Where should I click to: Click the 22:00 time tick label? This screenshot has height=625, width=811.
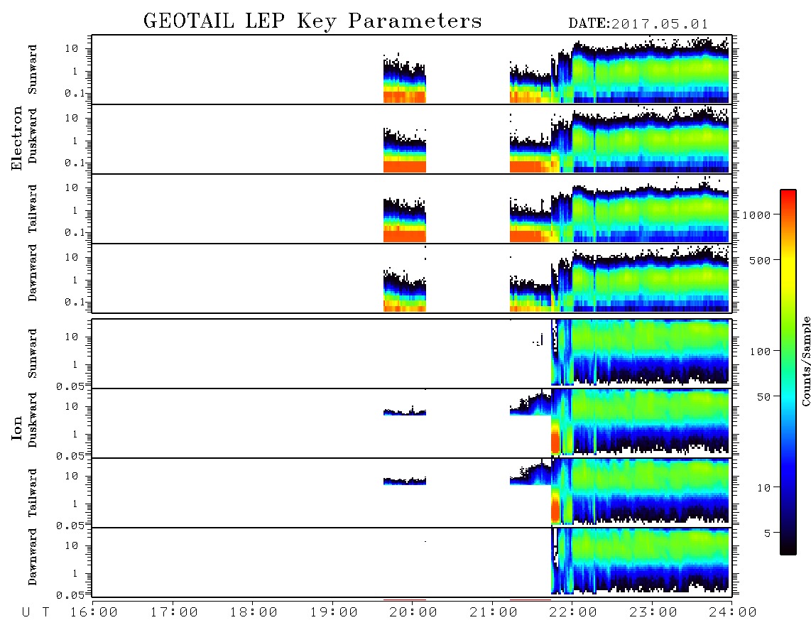point(573,613)
